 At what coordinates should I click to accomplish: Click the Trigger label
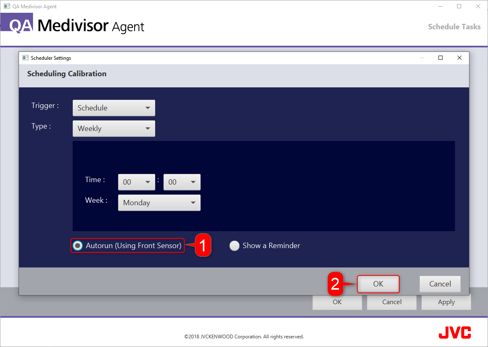pos(45,106)
